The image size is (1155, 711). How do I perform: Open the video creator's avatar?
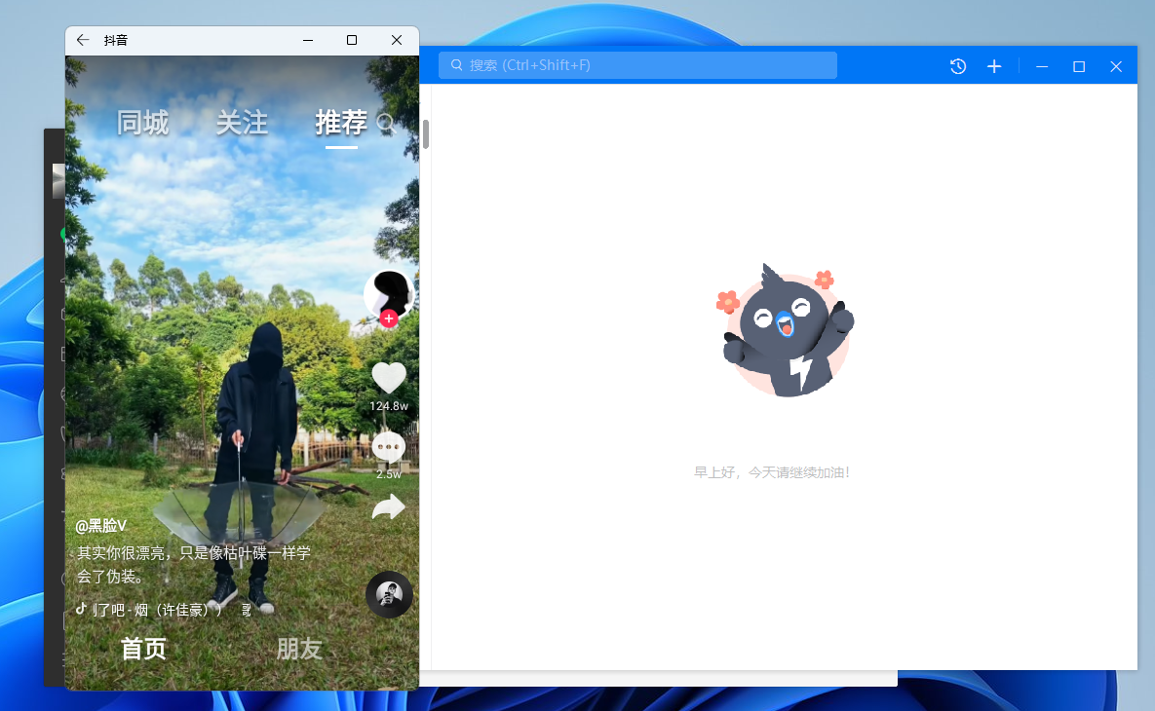pos(388,294)
